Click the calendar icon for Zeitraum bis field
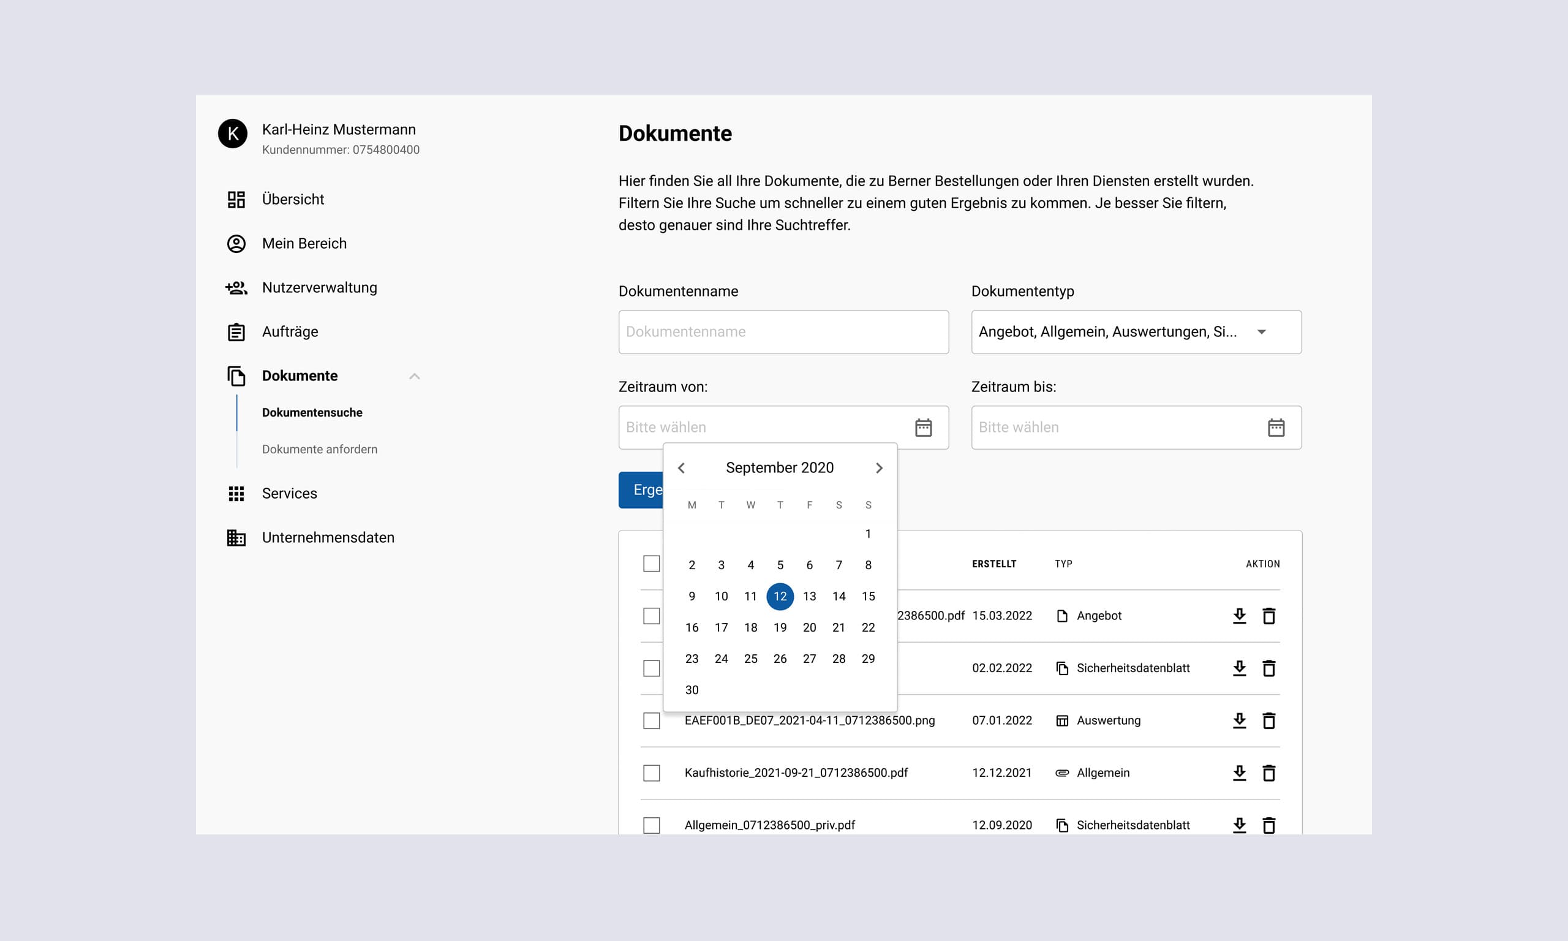The width and height of the screenshot is (1568, 941). pos(1276,427)
